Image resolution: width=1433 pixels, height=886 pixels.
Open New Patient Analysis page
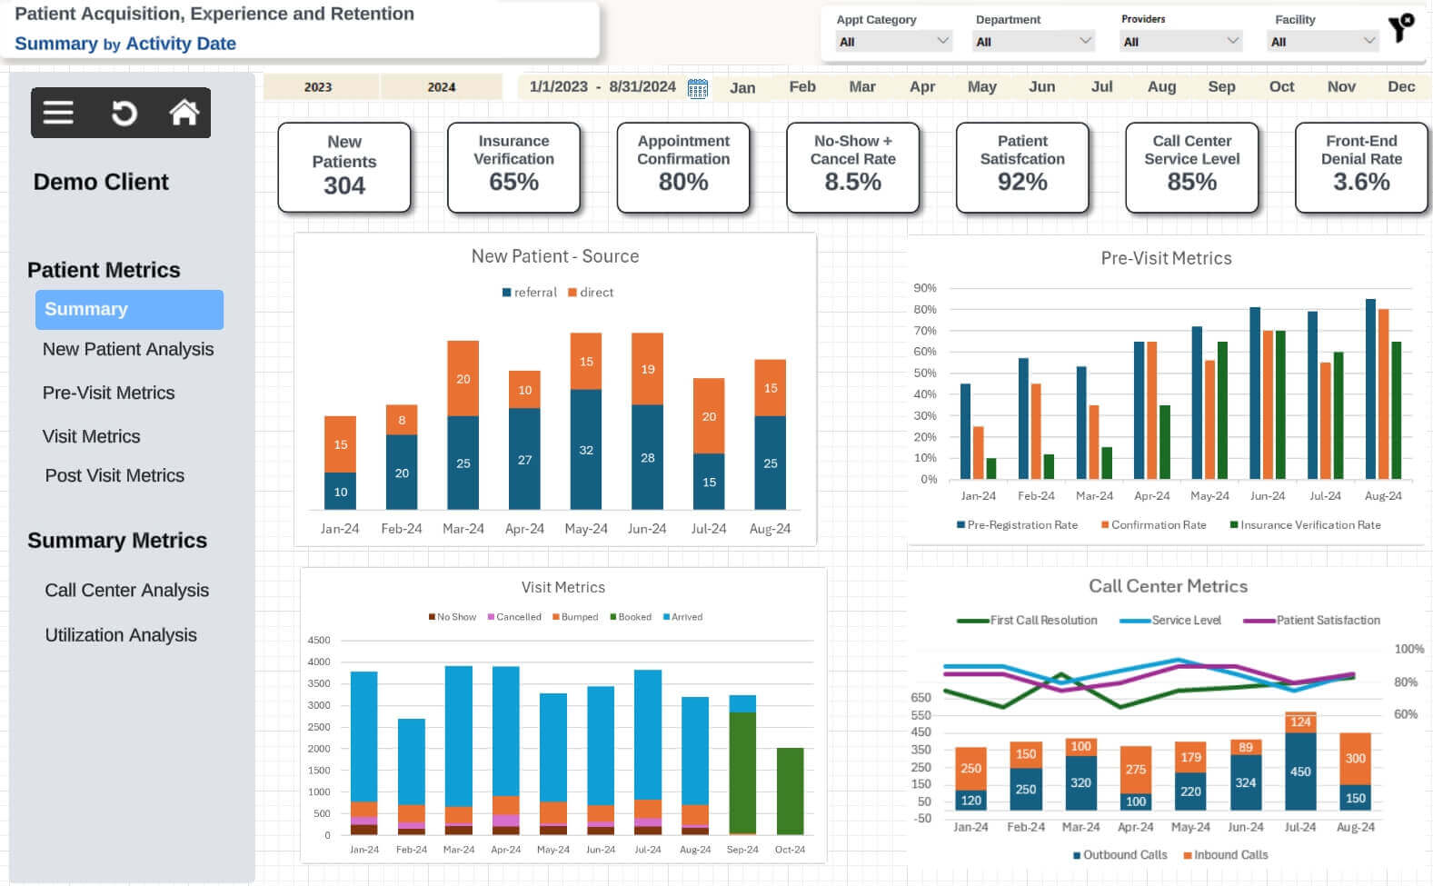128,350
